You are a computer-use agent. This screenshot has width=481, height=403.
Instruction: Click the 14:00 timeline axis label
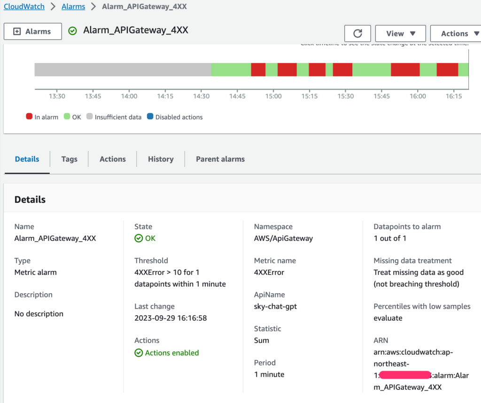coord(129,96)
